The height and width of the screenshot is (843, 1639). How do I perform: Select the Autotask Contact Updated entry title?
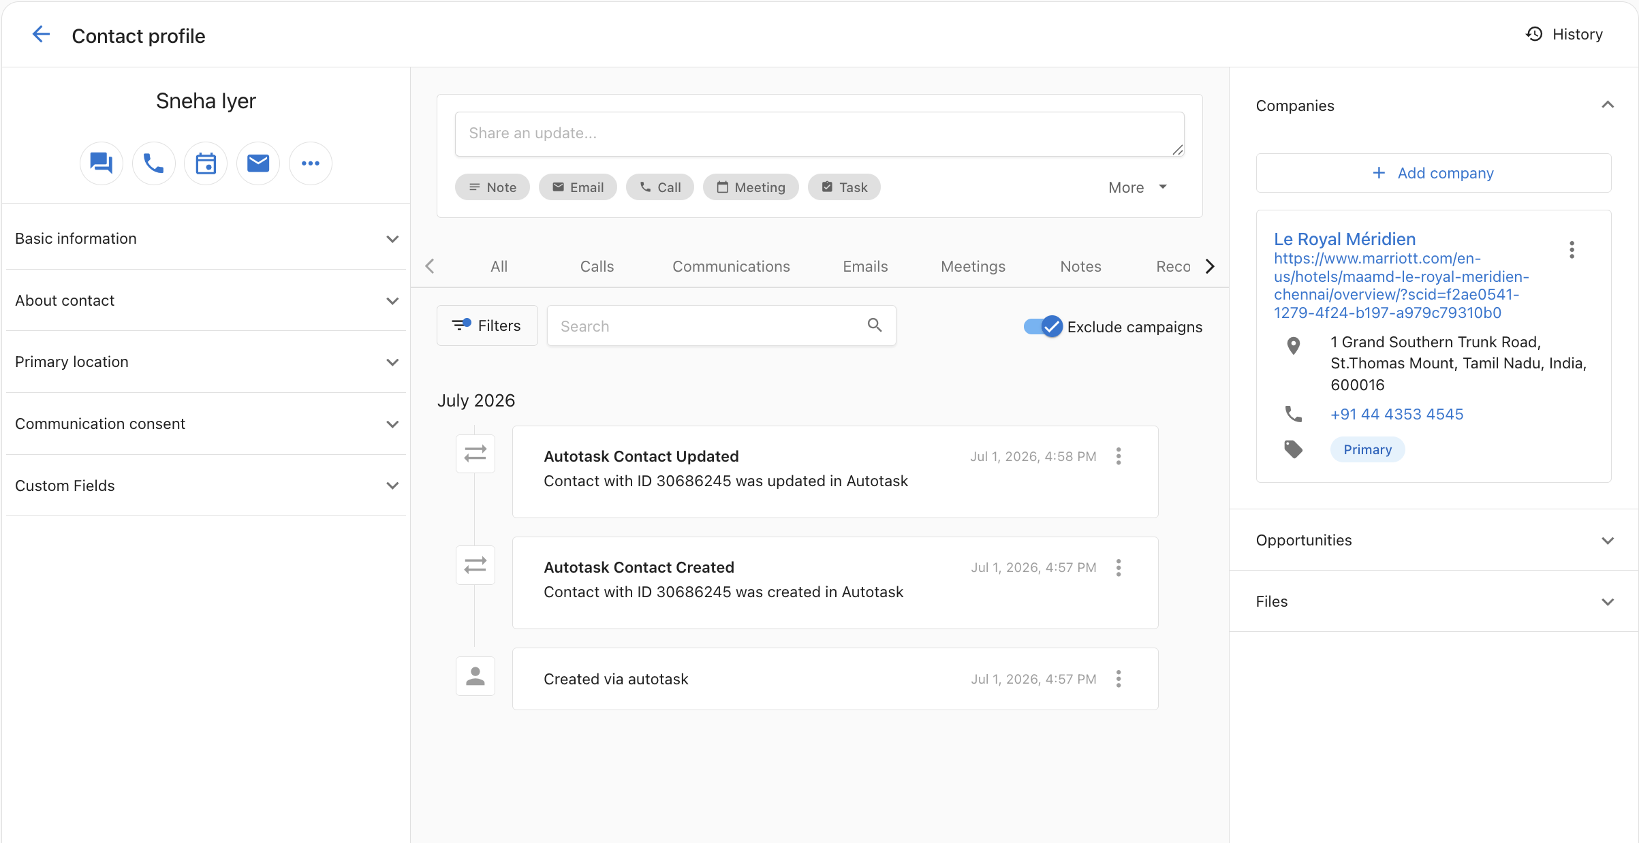pos(641,456)
